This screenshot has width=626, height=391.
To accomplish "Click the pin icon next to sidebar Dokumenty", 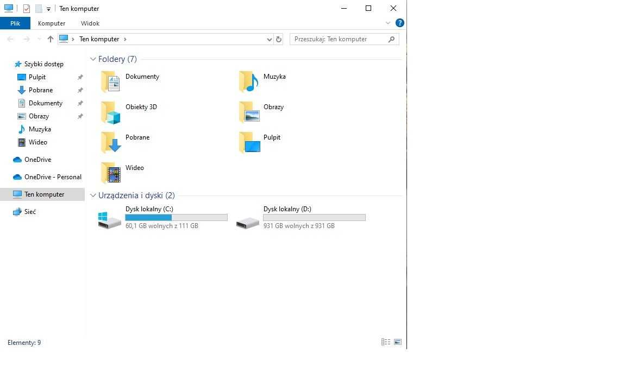I will (x=80, y=103).
